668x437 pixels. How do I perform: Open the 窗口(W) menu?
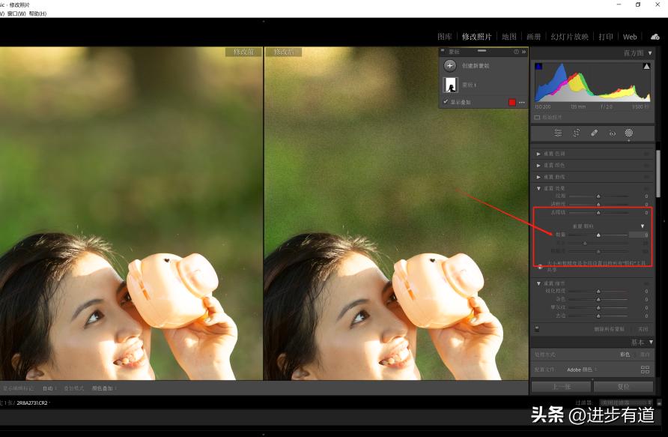(16, 13)
